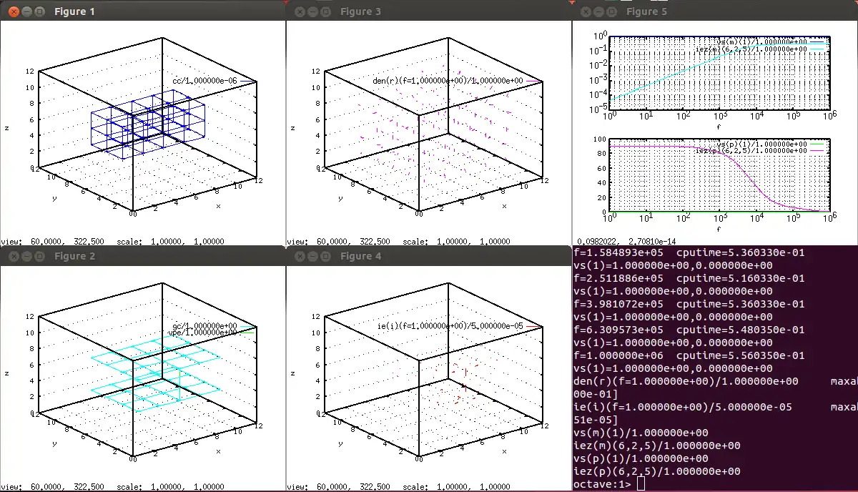
Task: Focus the Figure 4 title bar
Action: [429, 256]
